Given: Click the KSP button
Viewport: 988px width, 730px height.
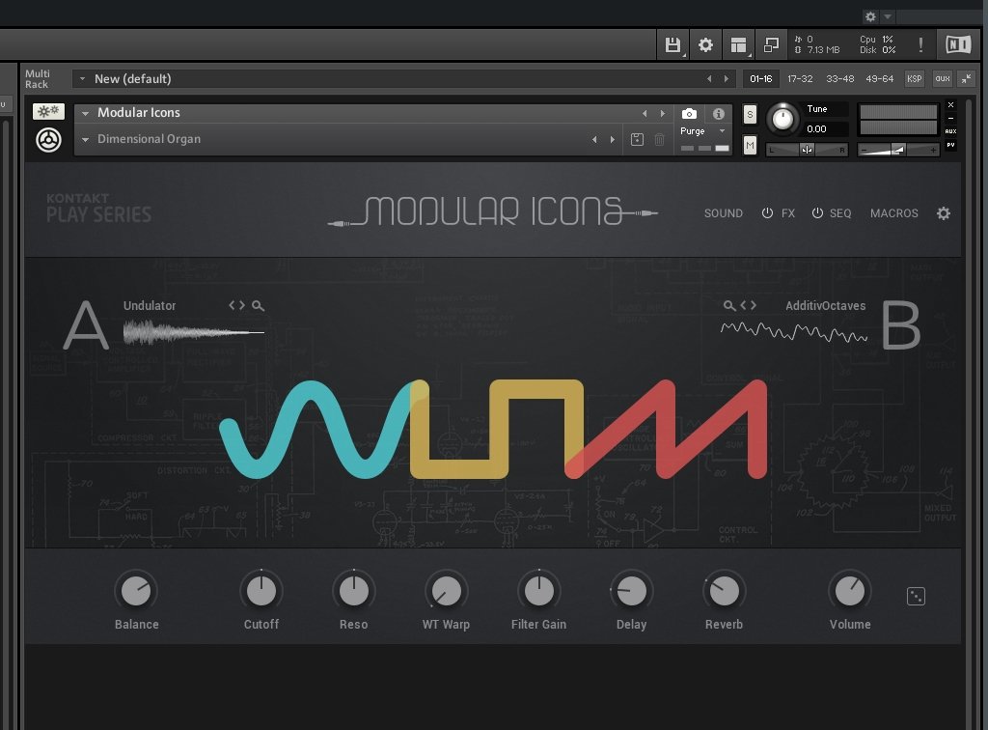Looking at the screenshot, I should pyautogui.click(x=914, y=79).
